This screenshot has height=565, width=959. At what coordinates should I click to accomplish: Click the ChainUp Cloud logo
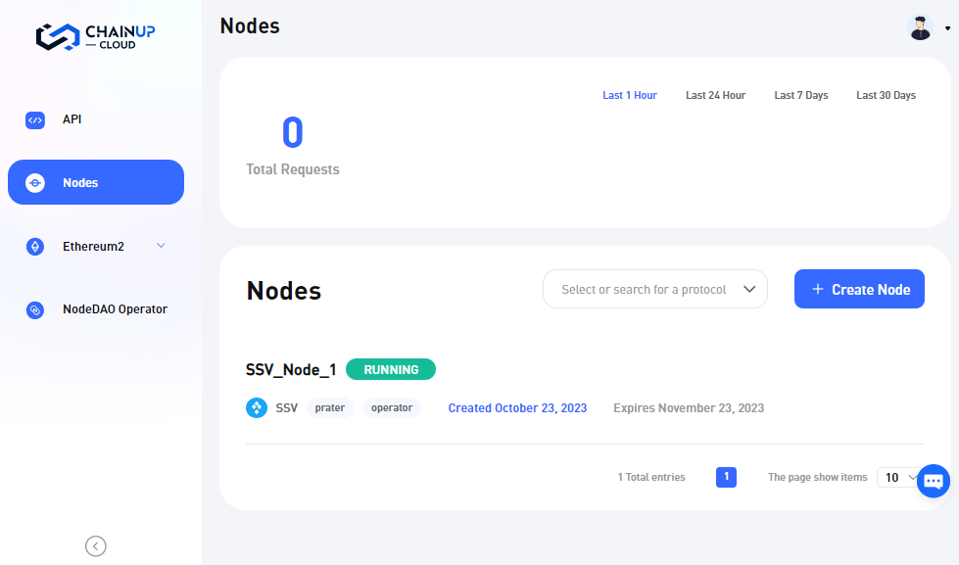coord(95,37)
